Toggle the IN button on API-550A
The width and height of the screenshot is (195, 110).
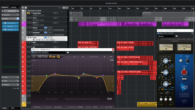point(166,99)
